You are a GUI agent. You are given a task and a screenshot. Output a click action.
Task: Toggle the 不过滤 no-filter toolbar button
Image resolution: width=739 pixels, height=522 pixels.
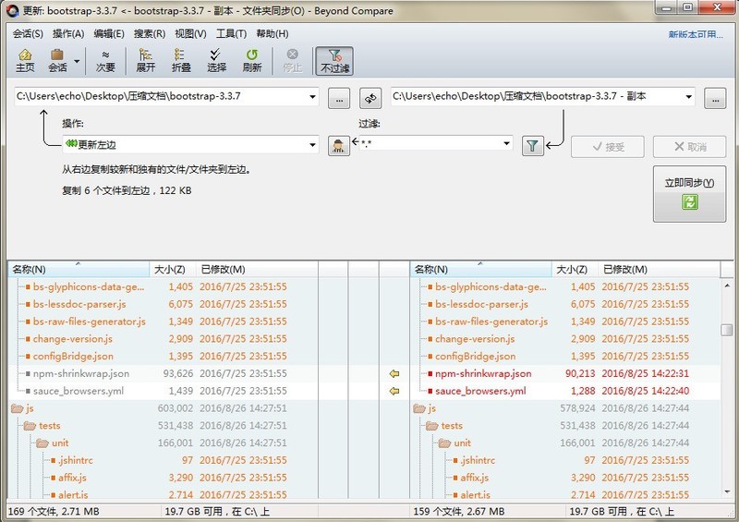334,61
